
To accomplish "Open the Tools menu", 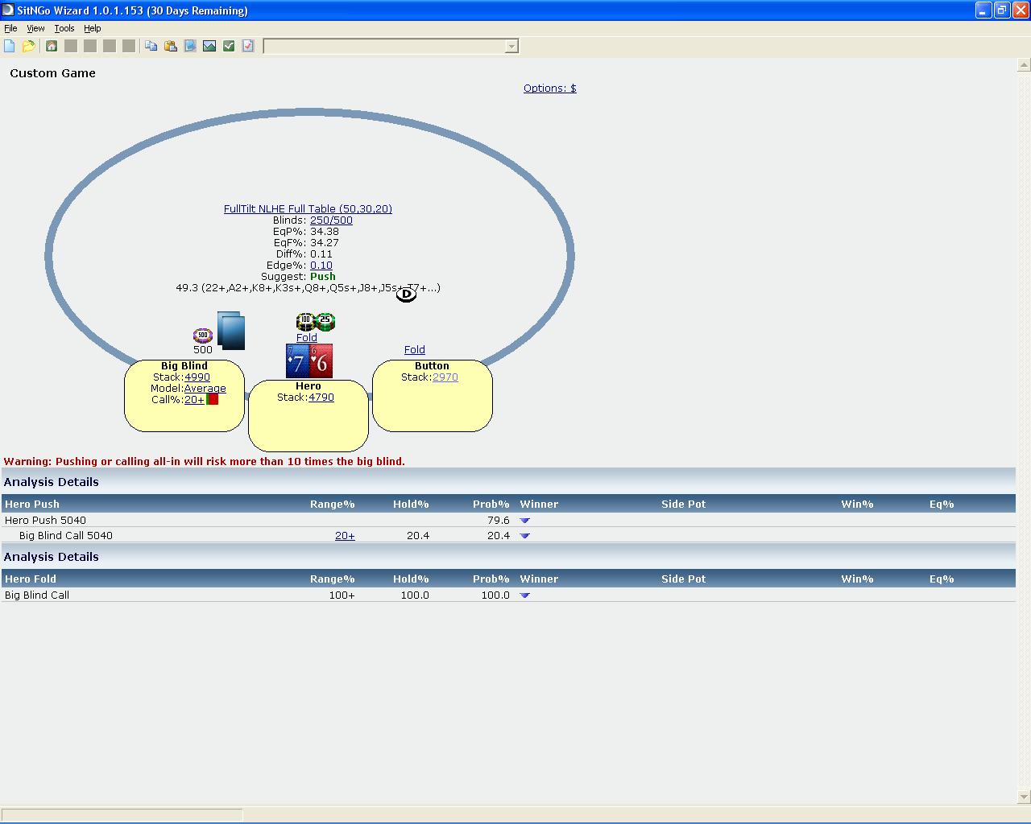I will click(64, 28).
